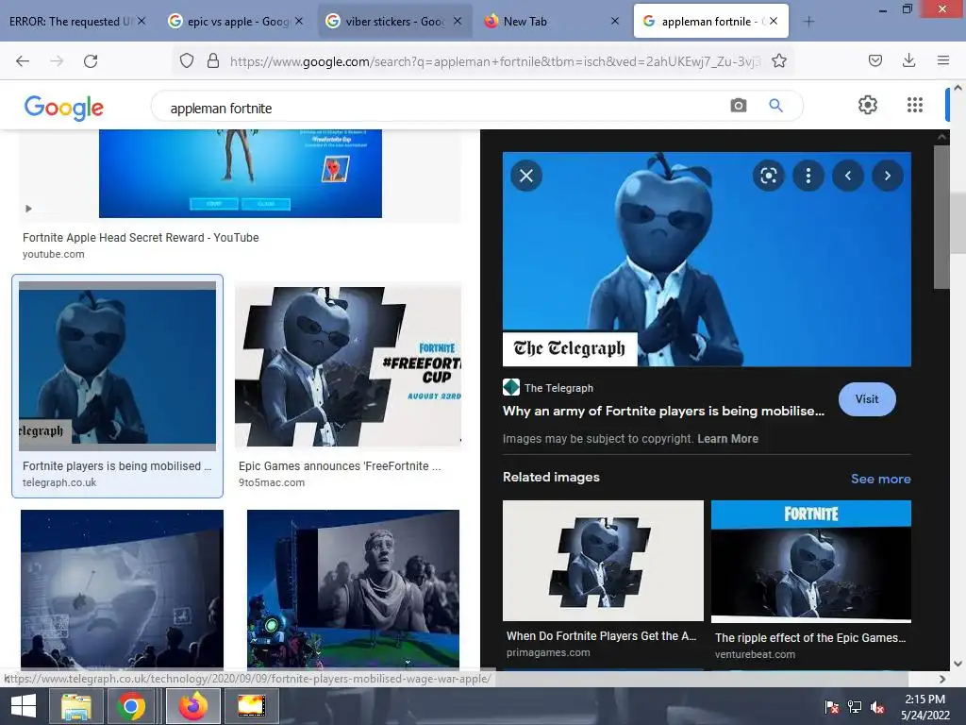966x725 pixels.
Task: Open Fortnite character theater thumbnail
Action: coord(353,589)
